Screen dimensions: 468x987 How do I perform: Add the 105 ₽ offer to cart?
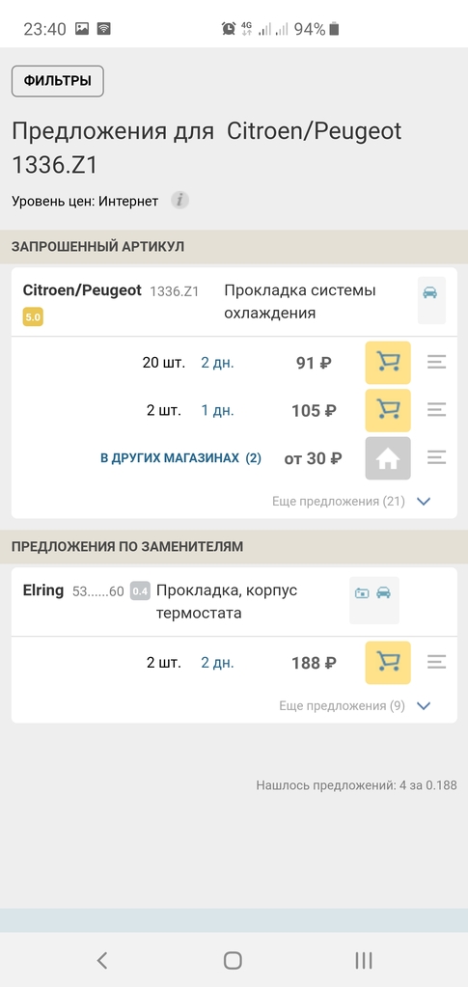388,410
